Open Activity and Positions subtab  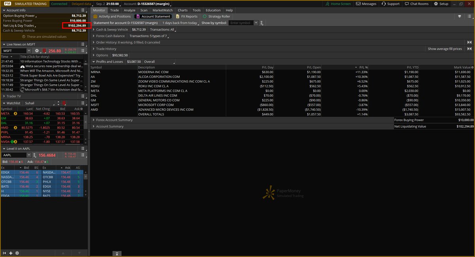[x=112, y=17]
